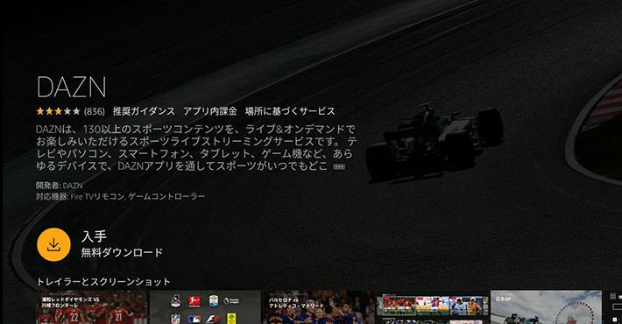Select アプリ内課金 label
This screenshot has width=622, height=324.
[210, 111]
